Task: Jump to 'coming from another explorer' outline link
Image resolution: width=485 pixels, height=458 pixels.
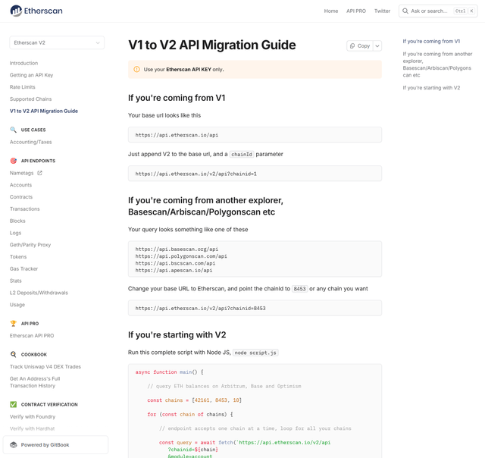Action: 437,64
